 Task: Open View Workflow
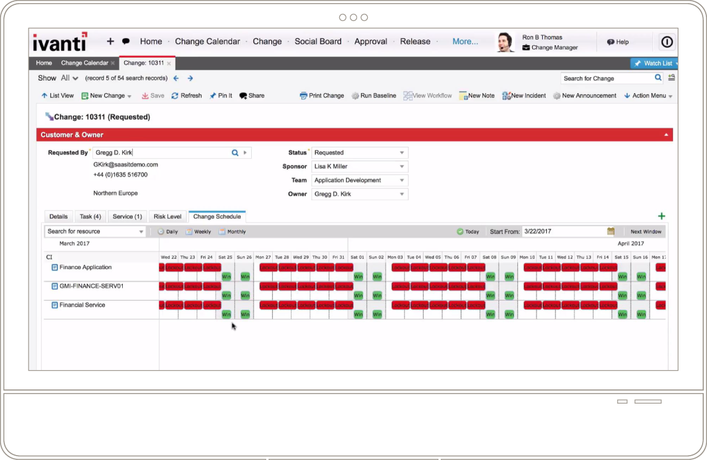click(x=427, y=95)
